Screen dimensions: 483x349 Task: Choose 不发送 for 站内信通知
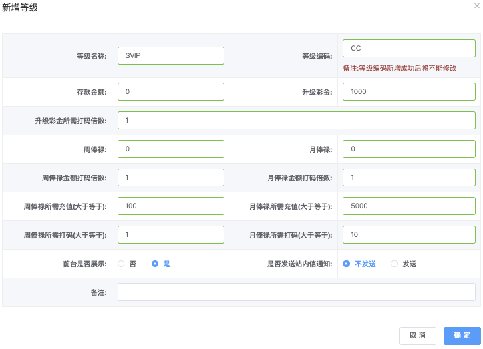point(346,264)
